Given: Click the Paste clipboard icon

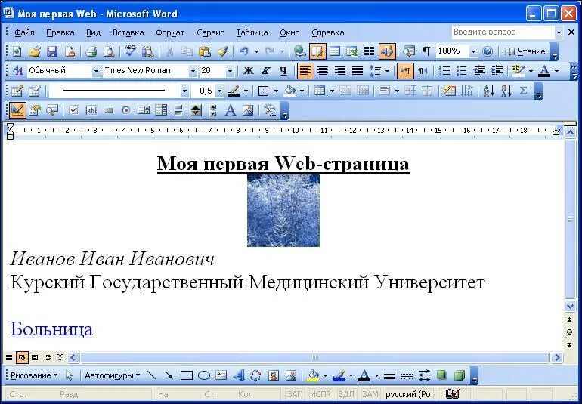Looking at the screenshot, I should [205, 51].
